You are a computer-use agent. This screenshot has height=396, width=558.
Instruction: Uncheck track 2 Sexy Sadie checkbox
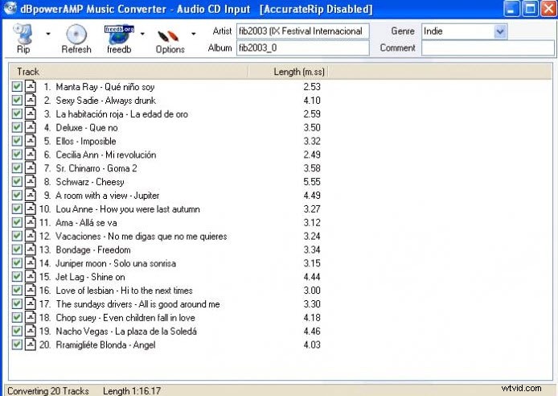(x=17, y=100)
